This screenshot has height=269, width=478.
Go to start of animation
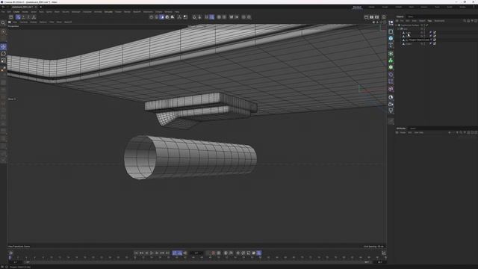tap(136, 253)
